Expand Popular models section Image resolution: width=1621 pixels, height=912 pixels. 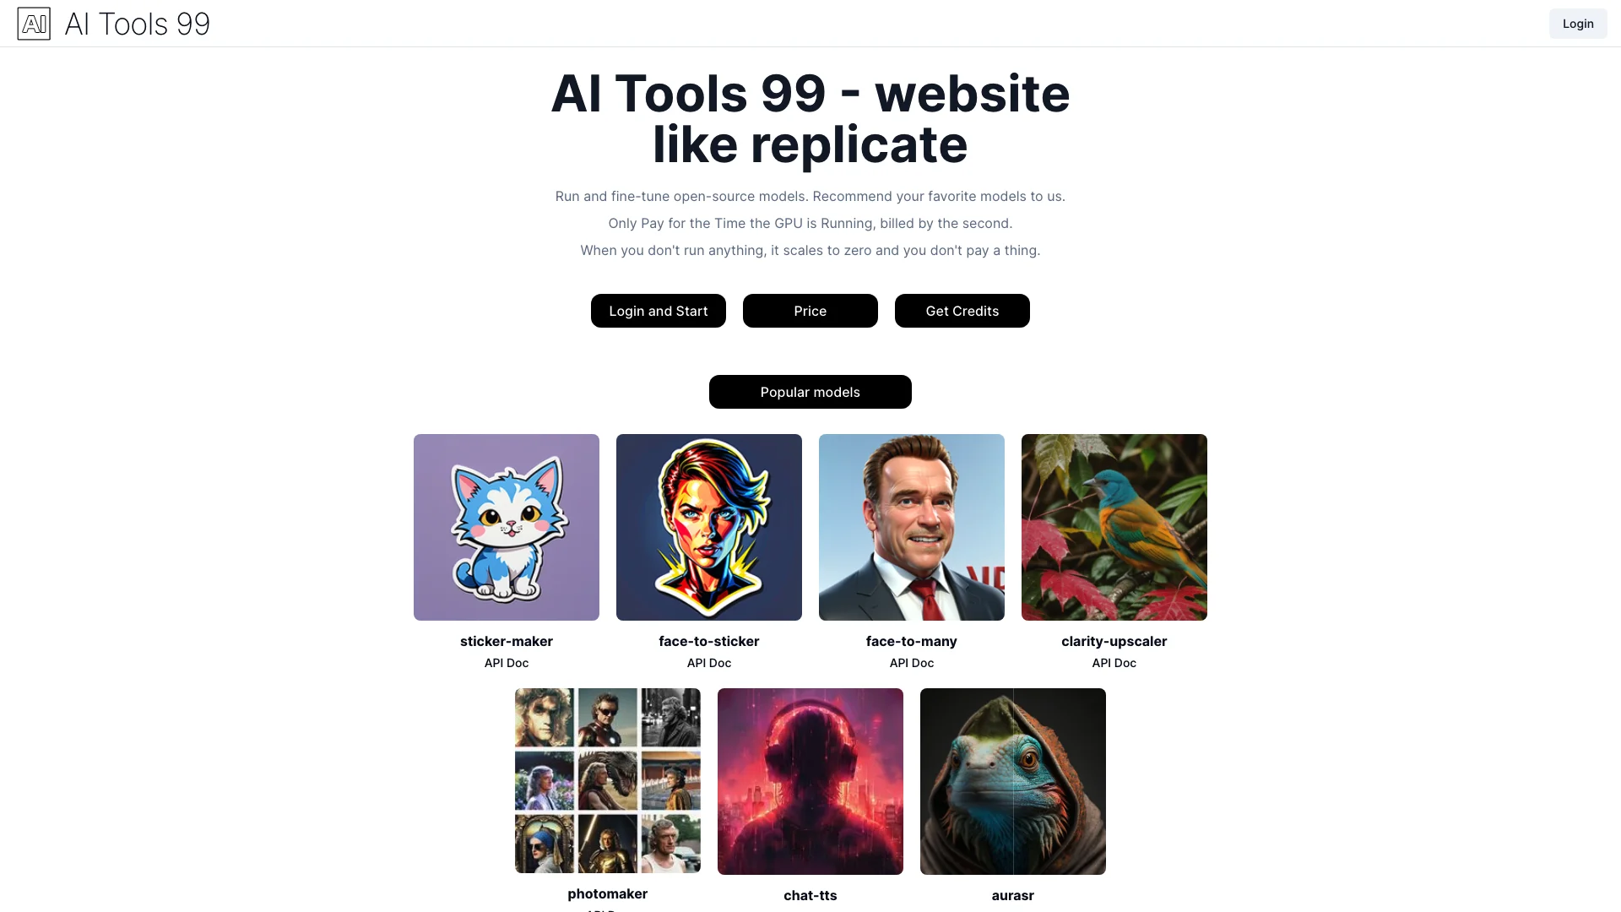pos(810,392)
